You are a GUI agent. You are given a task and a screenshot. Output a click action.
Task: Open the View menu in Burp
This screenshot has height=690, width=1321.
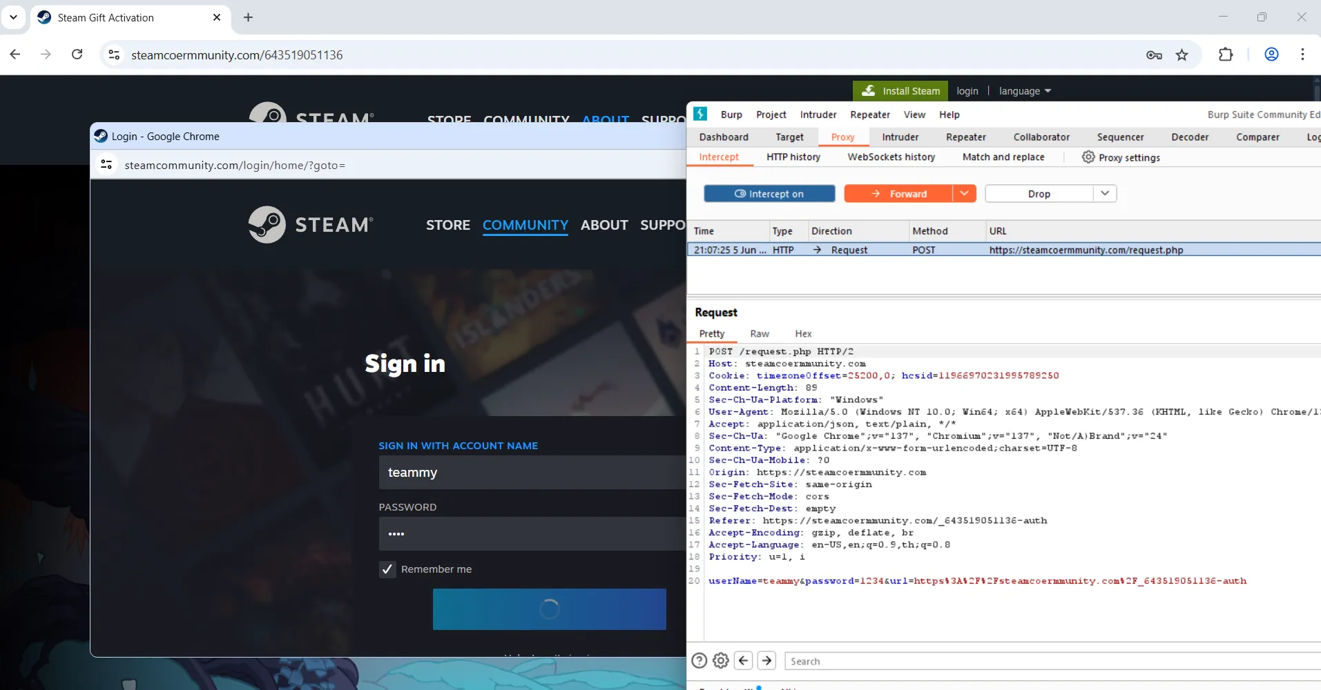coord(914,115)
